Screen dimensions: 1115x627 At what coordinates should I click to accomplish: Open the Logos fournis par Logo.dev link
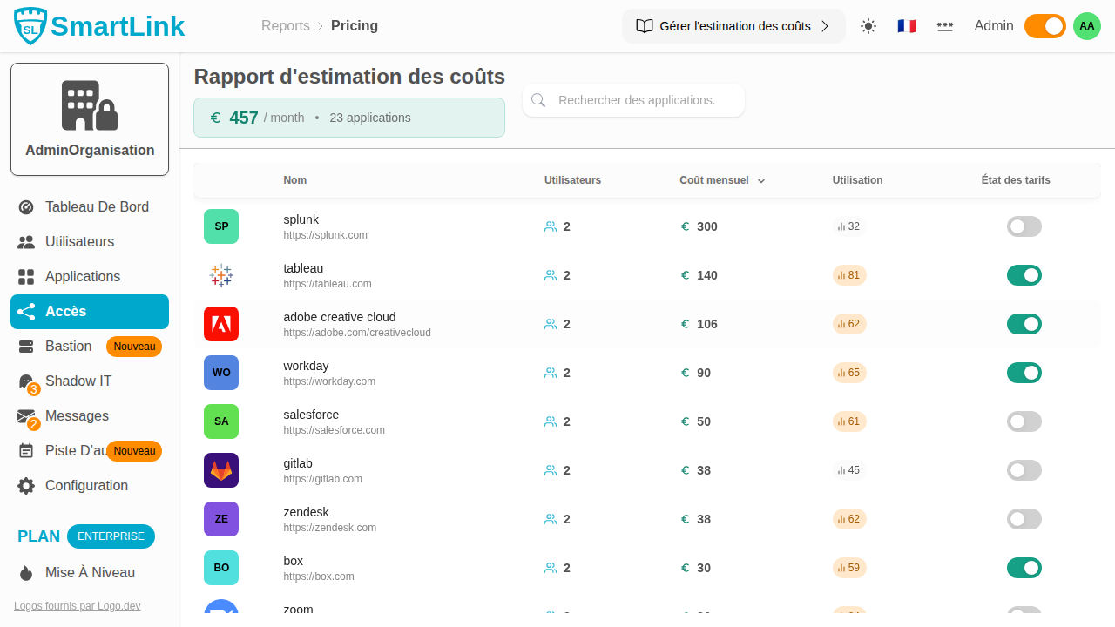coord(77,605)
